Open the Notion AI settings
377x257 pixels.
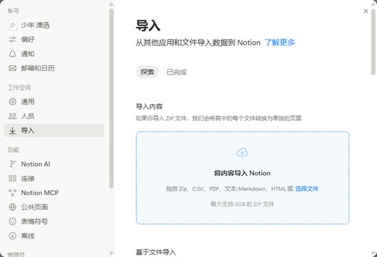54,164
